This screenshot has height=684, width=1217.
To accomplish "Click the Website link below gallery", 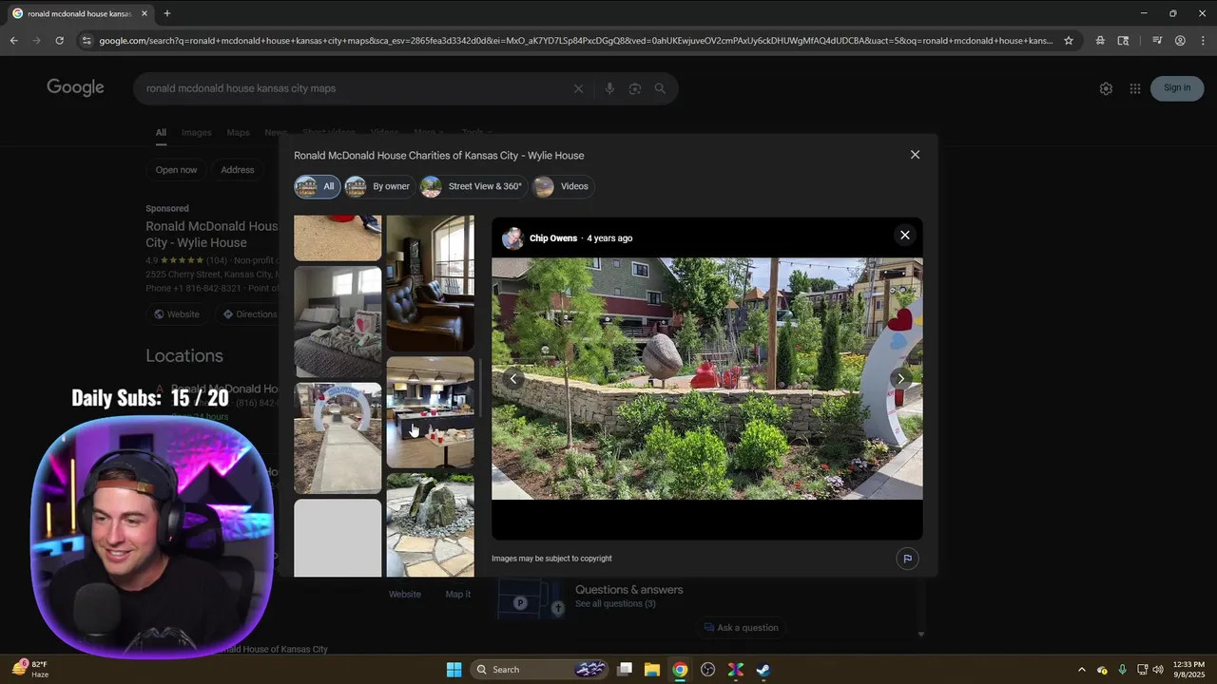I will [x=405, y=594].
